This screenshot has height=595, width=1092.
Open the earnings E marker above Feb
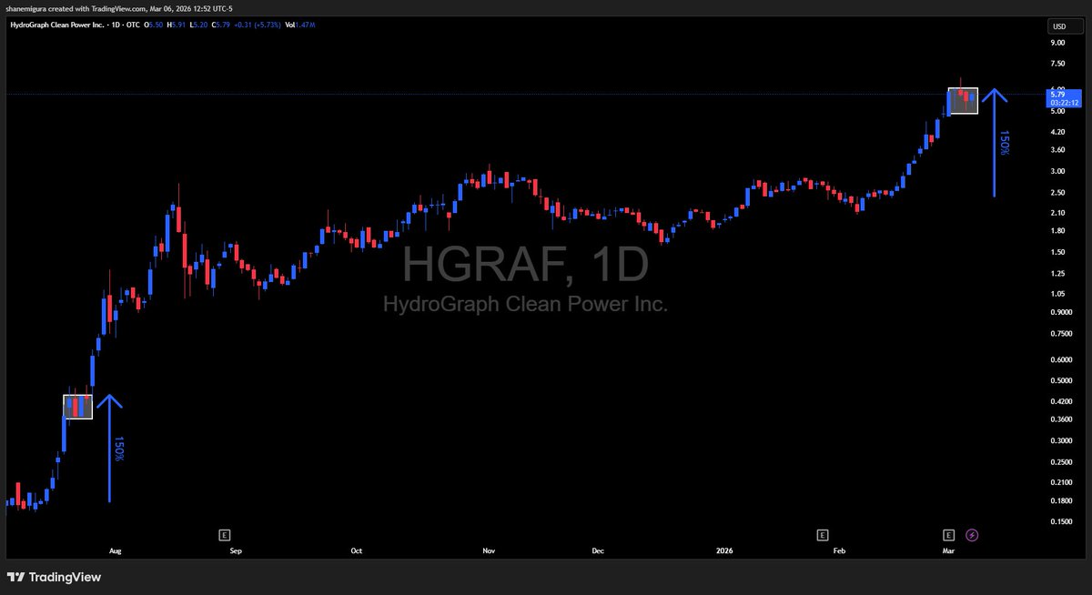coord(823,535)
